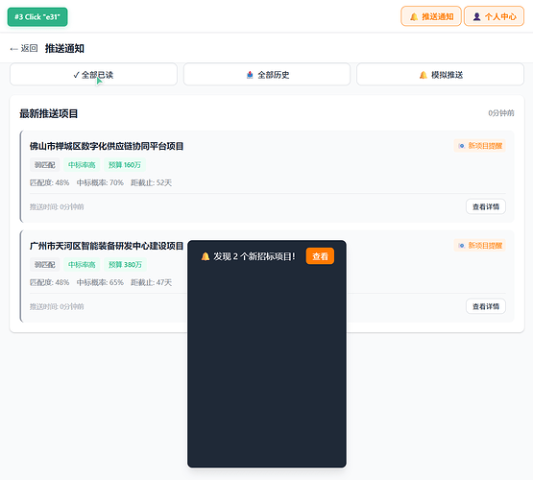Click the 弱匹配 tag on the 广州 project

[44, 265]
